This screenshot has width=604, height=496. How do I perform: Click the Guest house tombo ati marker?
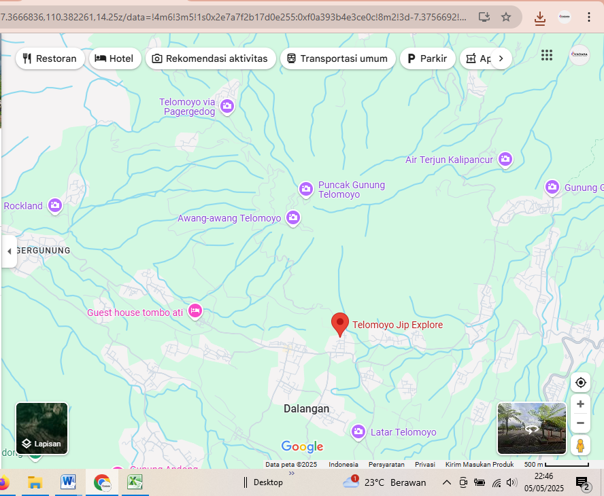[x=195, y=311]
